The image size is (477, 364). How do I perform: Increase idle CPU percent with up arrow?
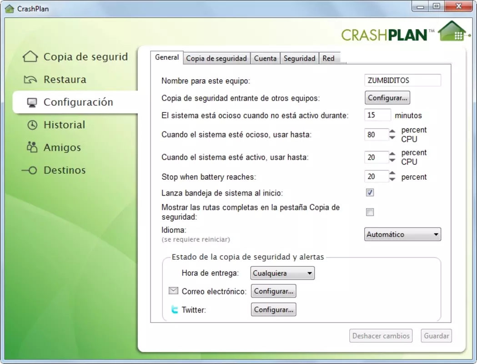(392, 131)
